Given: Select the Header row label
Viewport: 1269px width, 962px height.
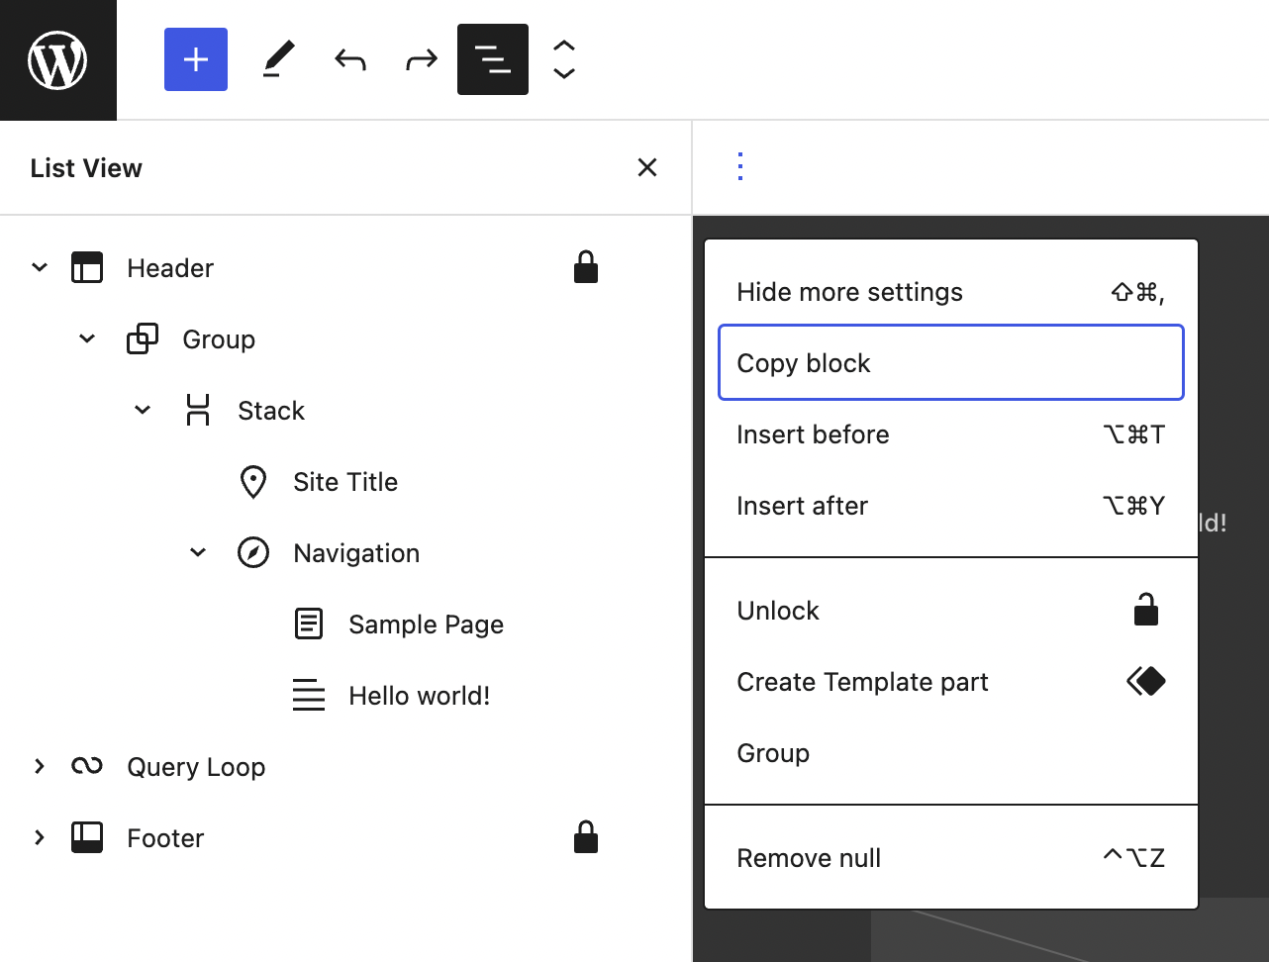Looking at the screenshot, I should (x=170, y=268).
